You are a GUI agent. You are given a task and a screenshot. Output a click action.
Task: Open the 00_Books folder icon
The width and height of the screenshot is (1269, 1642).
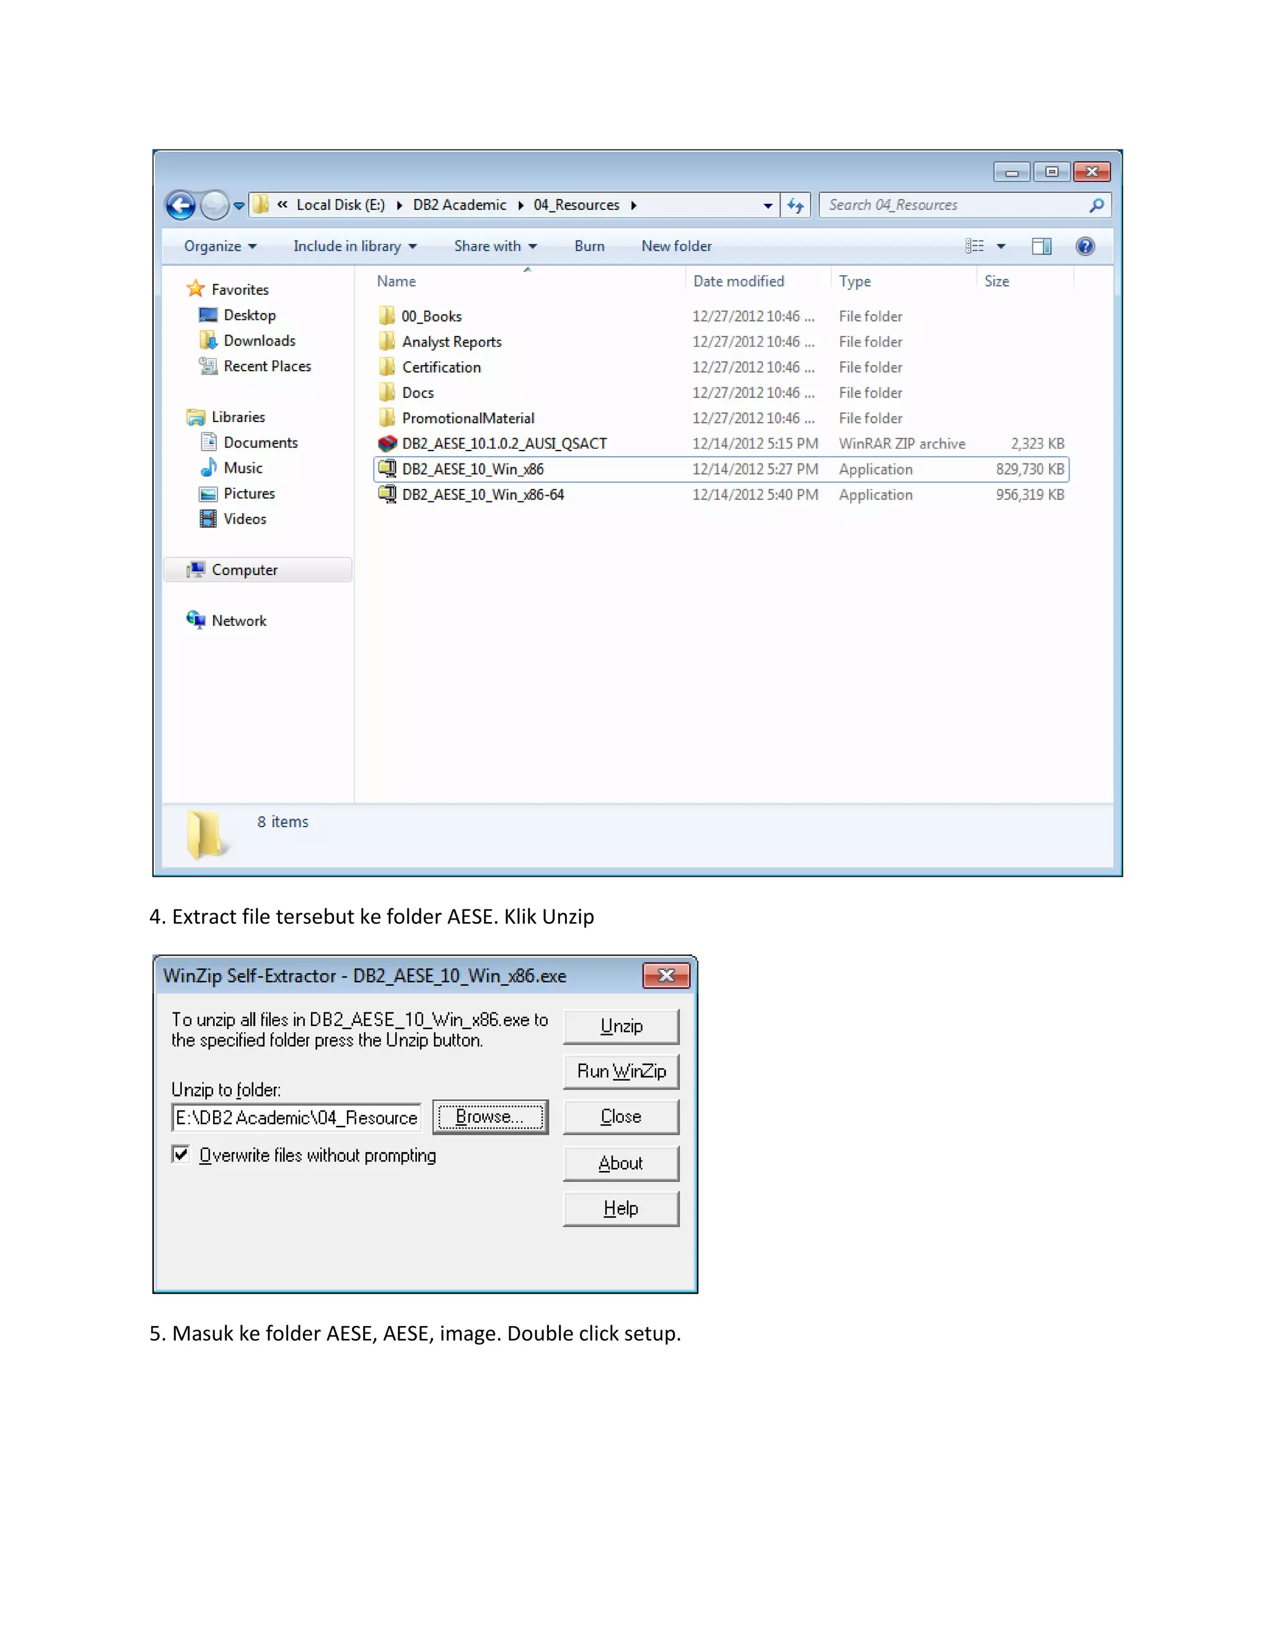coord(387,316)
